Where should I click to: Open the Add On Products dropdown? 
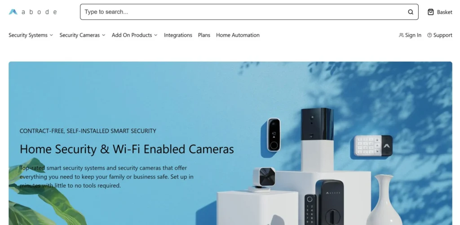click(135, 35)
